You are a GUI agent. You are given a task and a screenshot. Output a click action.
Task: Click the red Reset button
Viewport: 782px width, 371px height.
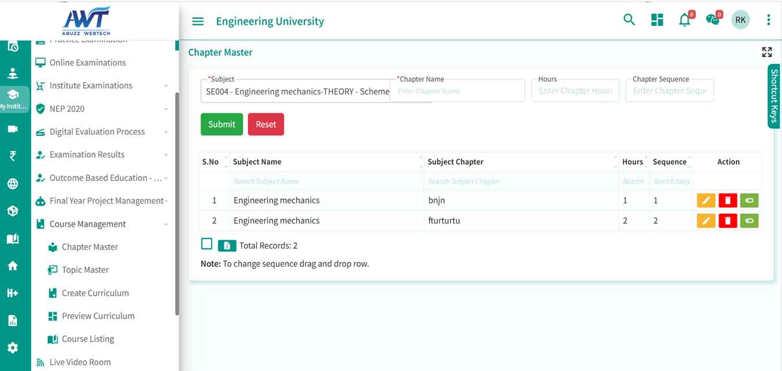click(x=266, y=124)
